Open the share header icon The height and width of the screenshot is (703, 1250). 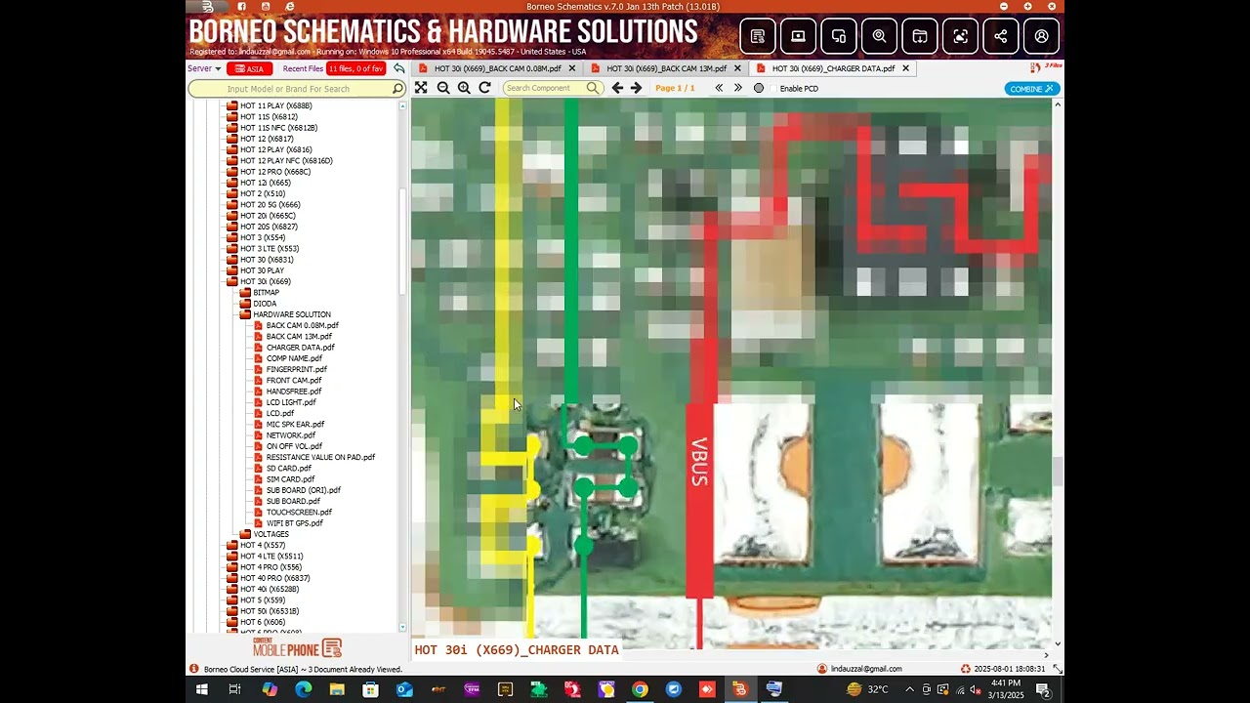pyautogui.click(x=1001, y=36)
